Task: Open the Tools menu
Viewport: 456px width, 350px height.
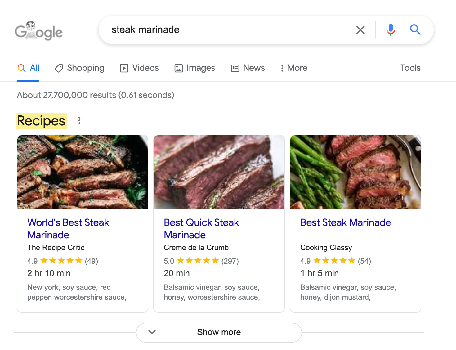Action: point(410,68)
